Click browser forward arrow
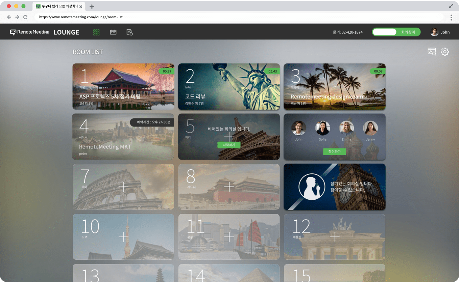Viewport: 459px width, 282px height. (x=17, y=17)
